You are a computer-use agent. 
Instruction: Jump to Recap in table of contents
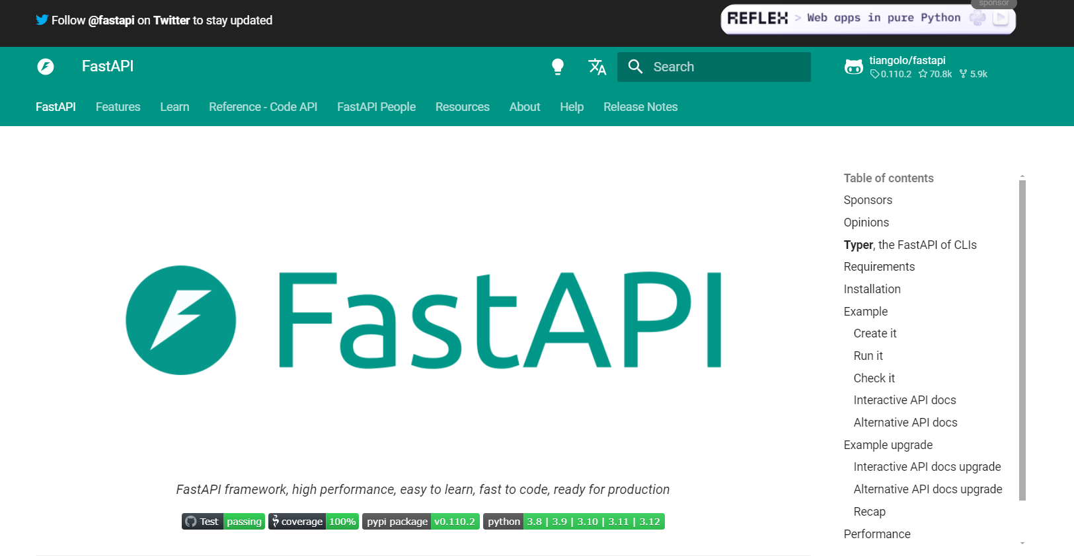coord(869,512)
